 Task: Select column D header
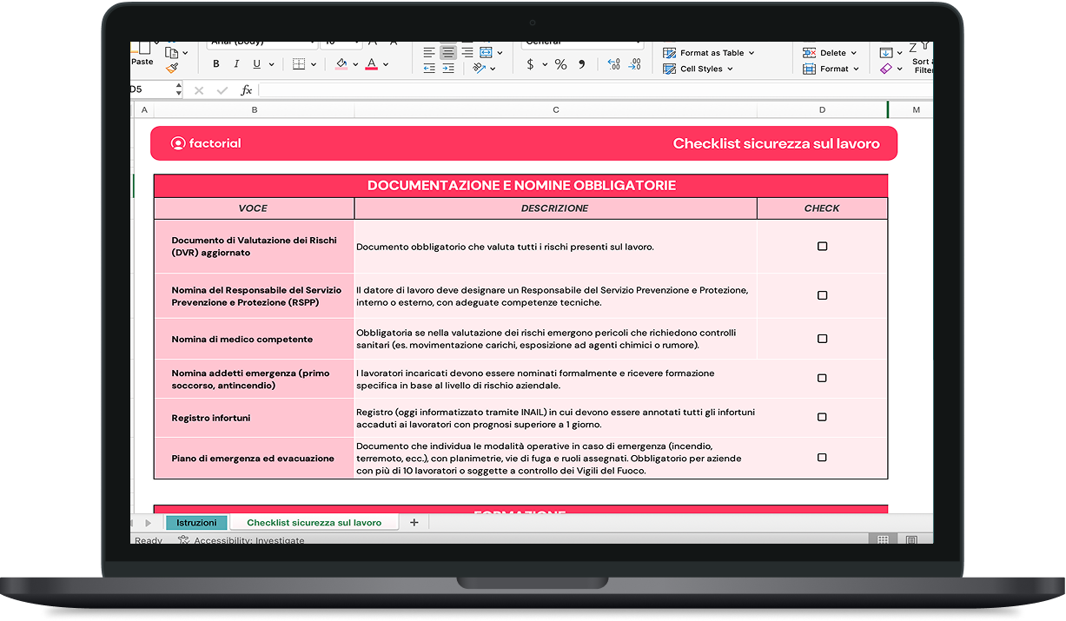click(x=822, y=110)
